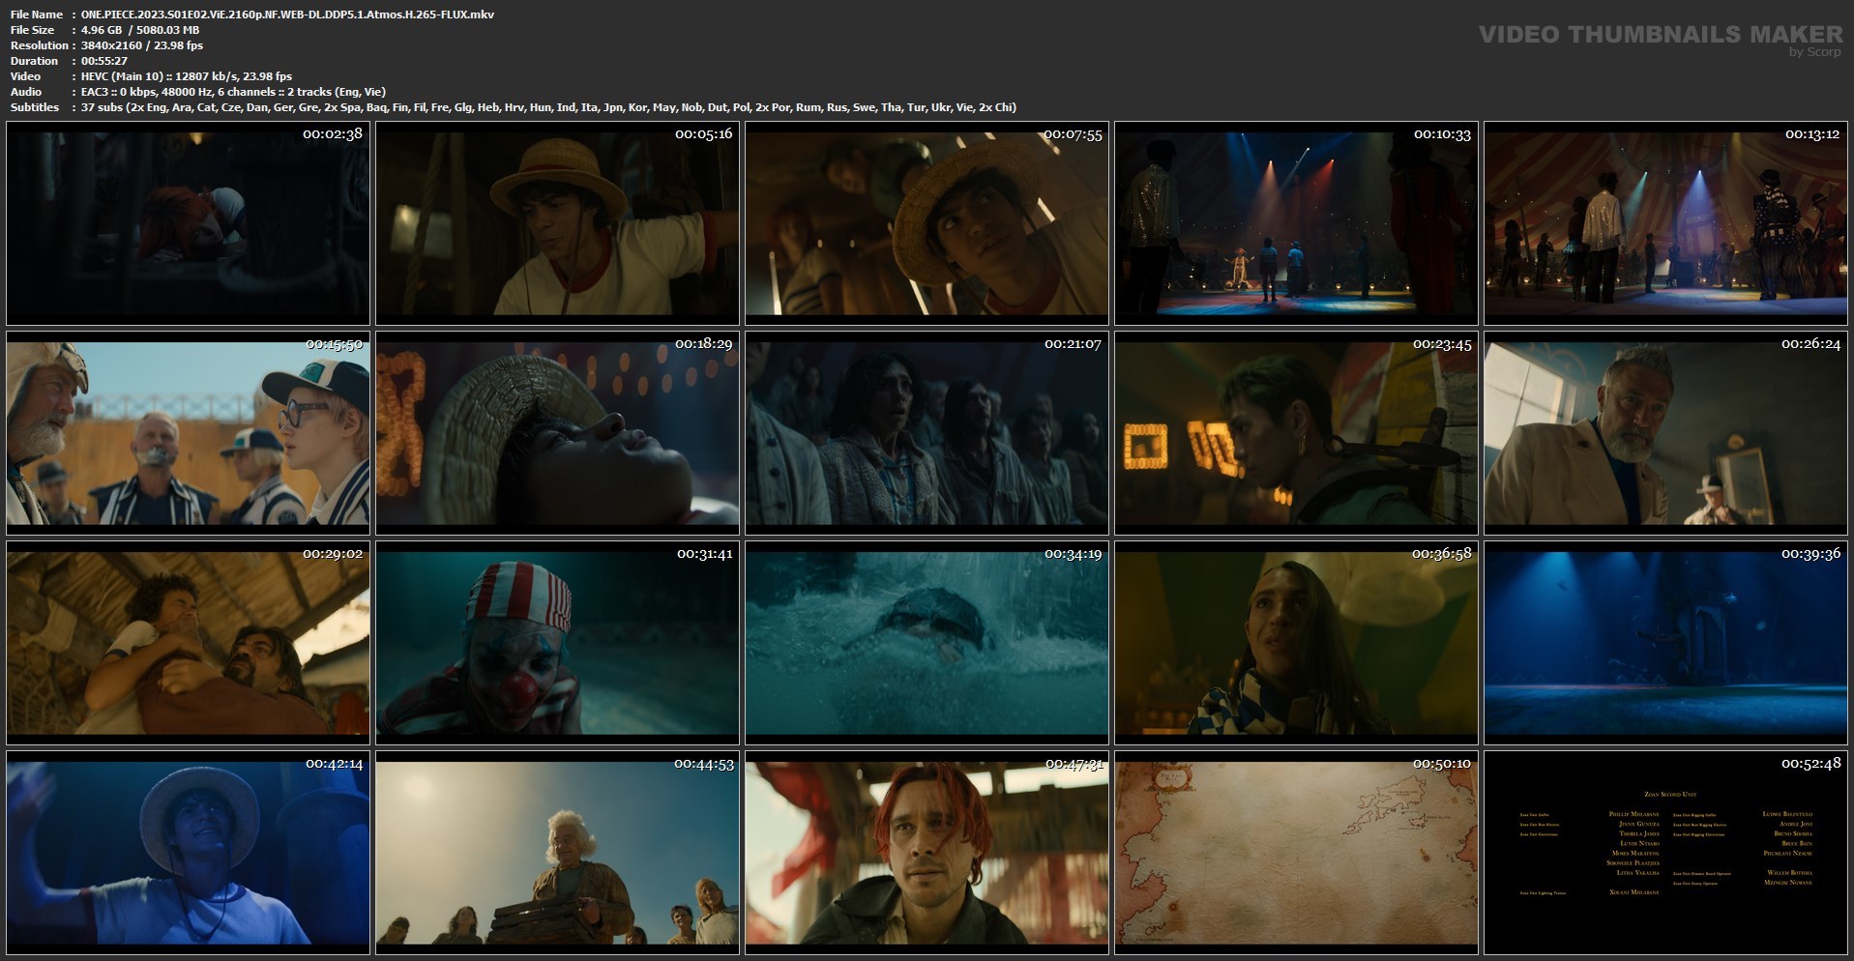The width and height of the screenshot is (1854, 961).
Task: Open the bearded man thumbnail at 00:26:24
Action: [1665, 433]
